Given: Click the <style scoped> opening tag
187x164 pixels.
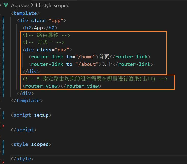Looking at the screenshot, I should point(31,144).
